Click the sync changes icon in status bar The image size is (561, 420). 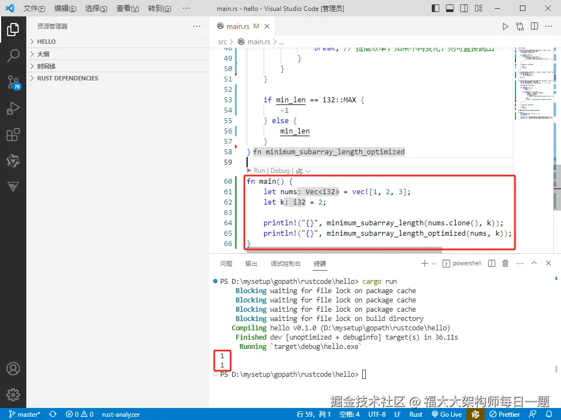[53, 415]
